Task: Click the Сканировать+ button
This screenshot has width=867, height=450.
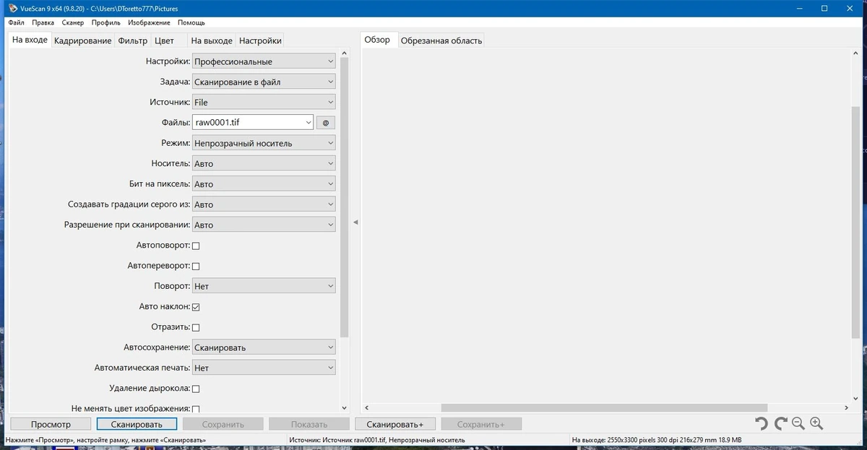Action: [395, 424]
